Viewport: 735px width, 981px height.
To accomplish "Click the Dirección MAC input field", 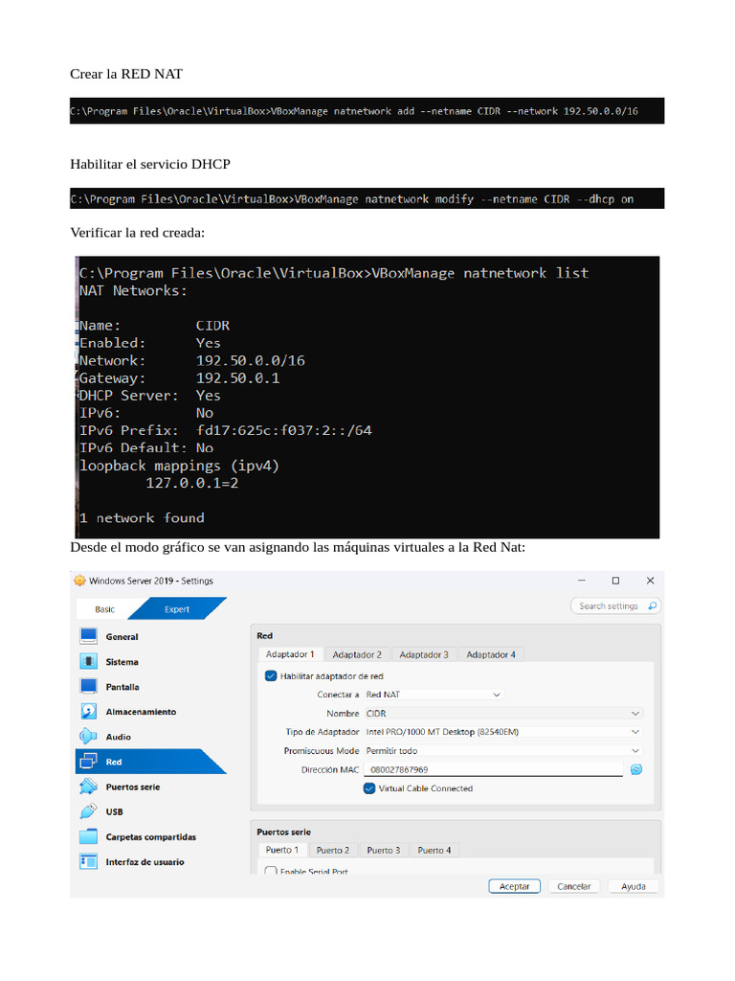I will 494,769.
